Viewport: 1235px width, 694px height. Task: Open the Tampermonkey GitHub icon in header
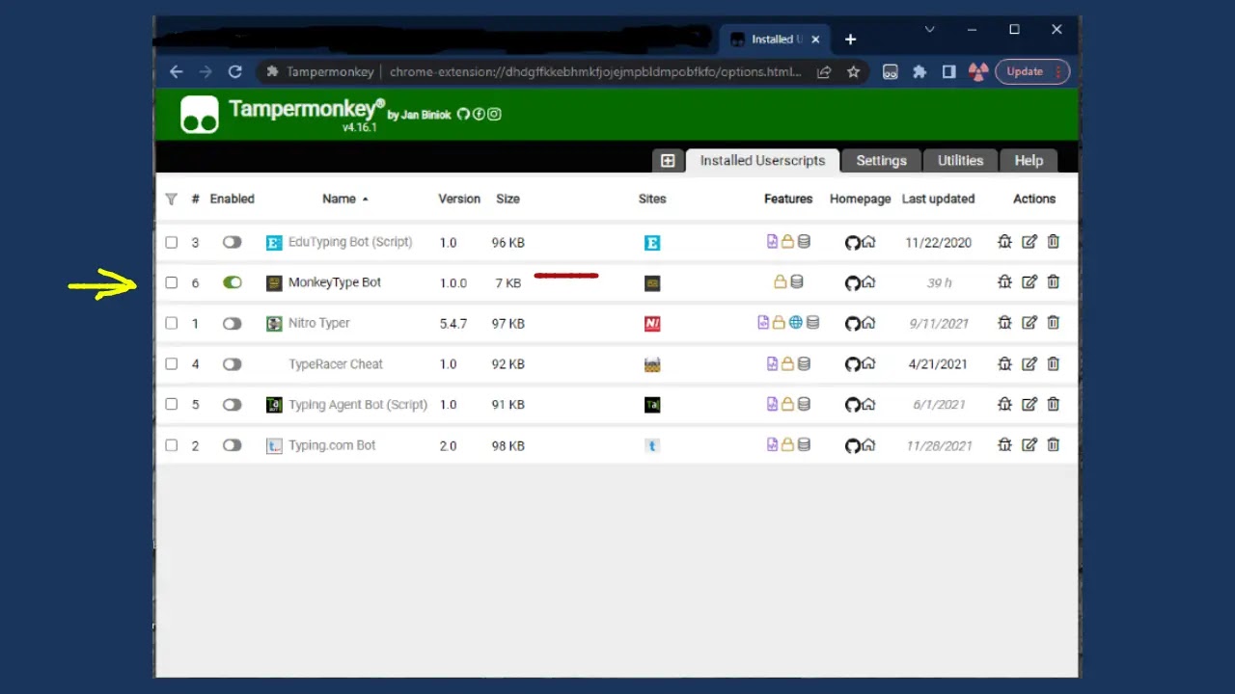click(463, 114)
